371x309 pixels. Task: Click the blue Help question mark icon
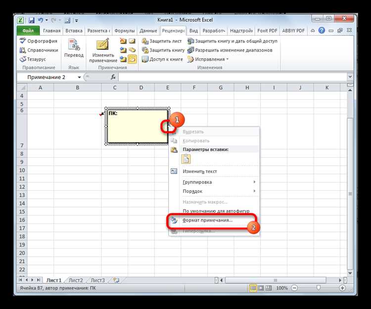322,31
